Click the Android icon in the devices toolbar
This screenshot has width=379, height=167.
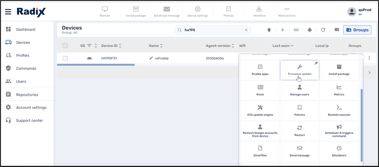[310, 30]
